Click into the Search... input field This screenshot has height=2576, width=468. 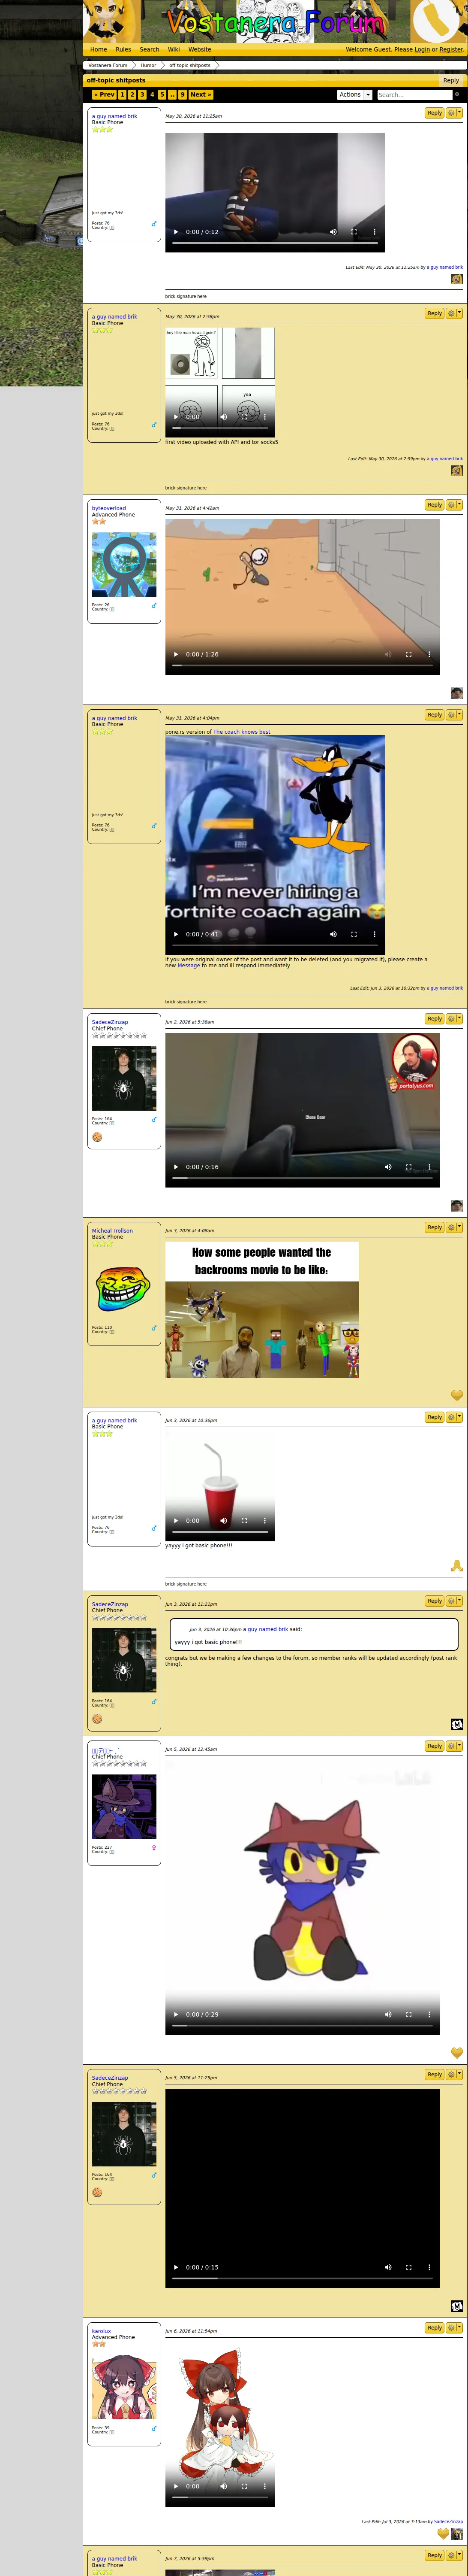tap(414, 95)
